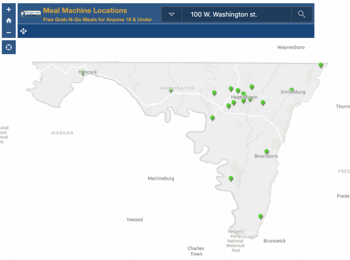The image size is (350, 260).
Task: Expand the search source dropdown arrow
Action: 171,14
